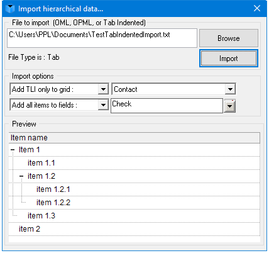
Task: Click the Check field text box
Action: coord(167,106)
